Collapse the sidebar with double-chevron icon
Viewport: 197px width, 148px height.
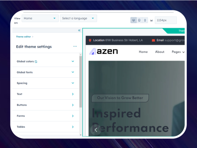[79, 30]
